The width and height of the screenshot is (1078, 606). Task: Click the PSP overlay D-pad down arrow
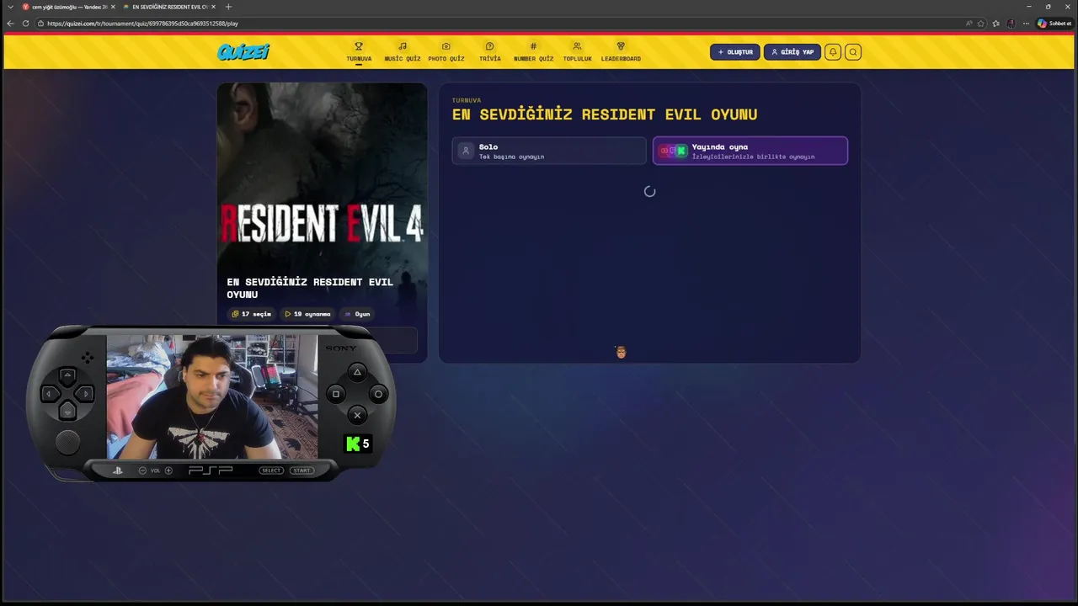click(68, 411)
